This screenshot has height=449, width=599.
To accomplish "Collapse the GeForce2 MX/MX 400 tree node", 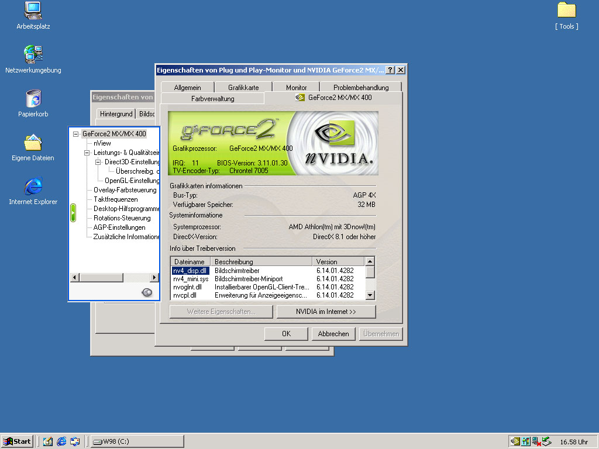I will pyautogui.click(x=76, y=134).
